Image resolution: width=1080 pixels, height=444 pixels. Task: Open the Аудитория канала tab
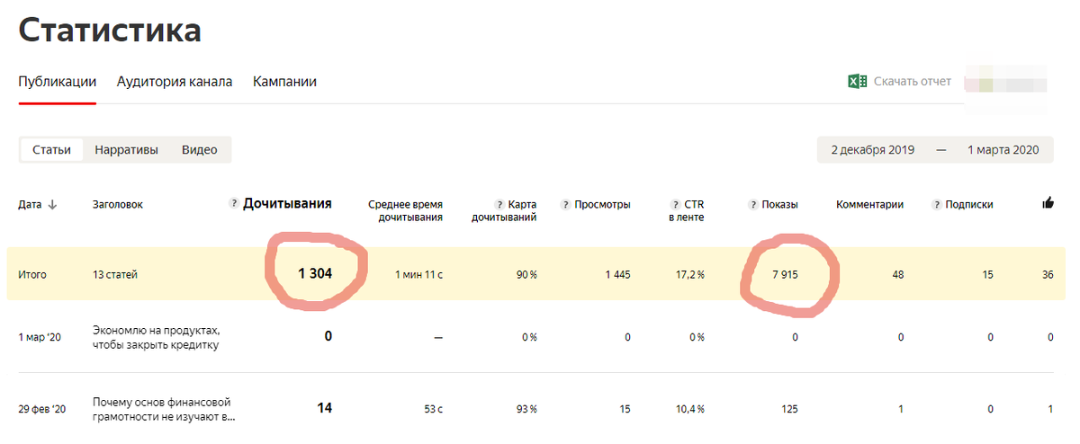click(x=175, y=82)
